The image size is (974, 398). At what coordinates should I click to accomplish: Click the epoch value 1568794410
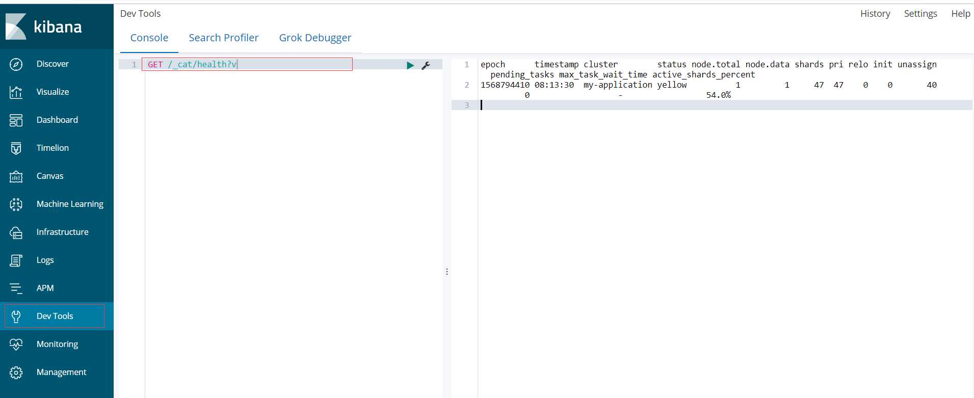tap(505, 85)
